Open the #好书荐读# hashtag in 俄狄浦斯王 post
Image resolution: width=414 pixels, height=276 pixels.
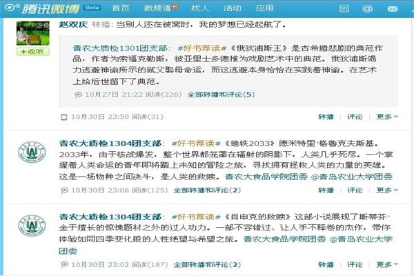[202, 48]
